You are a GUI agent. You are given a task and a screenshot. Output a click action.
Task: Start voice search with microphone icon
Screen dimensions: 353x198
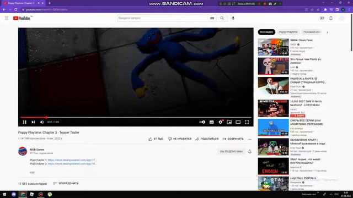pyautogui.click(x=233, y=18)
